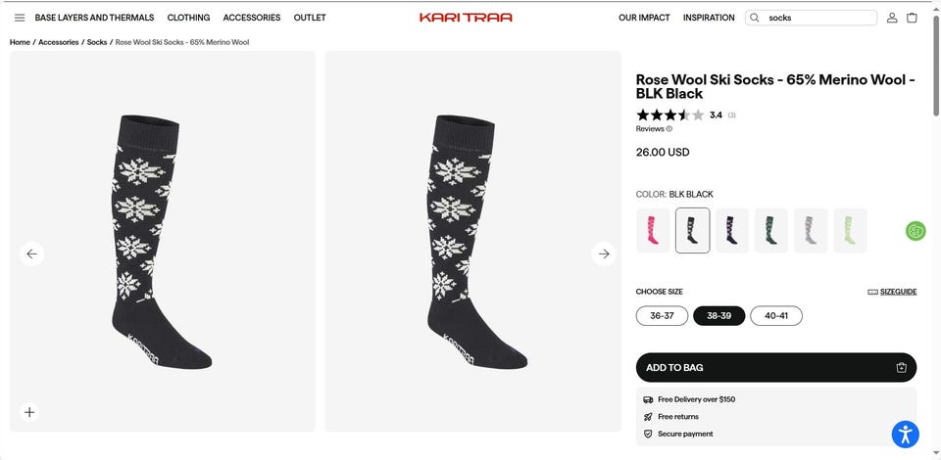Zoom product image with plus icon
The width and height of the screenshot is (941, 460).
click(29, 412)
